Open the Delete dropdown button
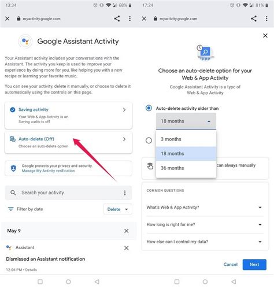Screen dimensions: 274x289 [x=118, y=209]
